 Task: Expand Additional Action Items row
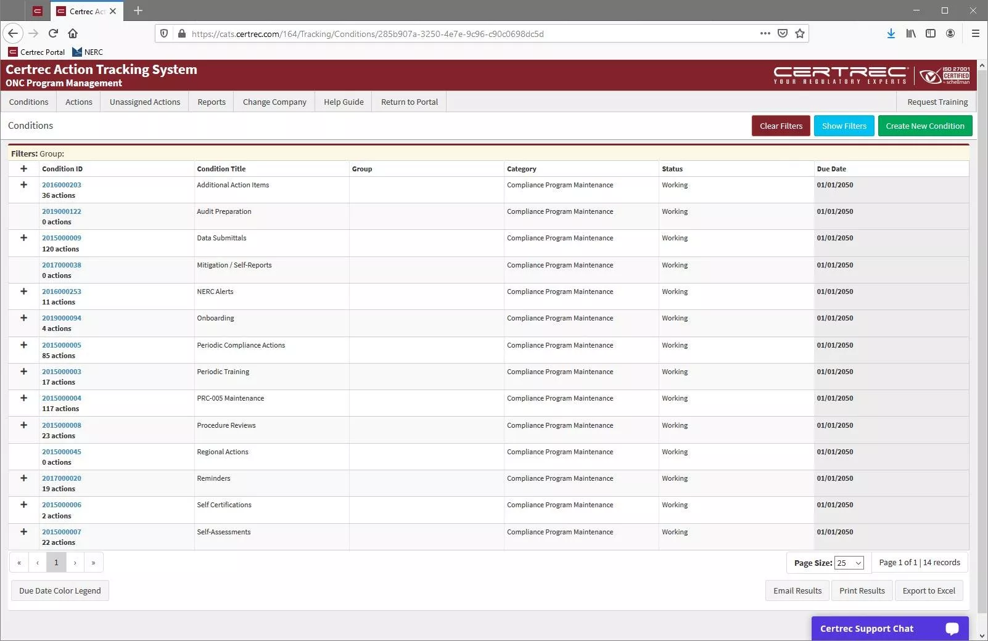pos(24,184)
